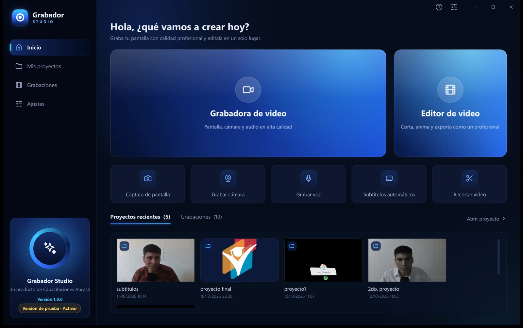Click the folder icon on proyecto final thumbnail
Image resolution: width=523 pixels, height=328 pixels.
(208, 246)
